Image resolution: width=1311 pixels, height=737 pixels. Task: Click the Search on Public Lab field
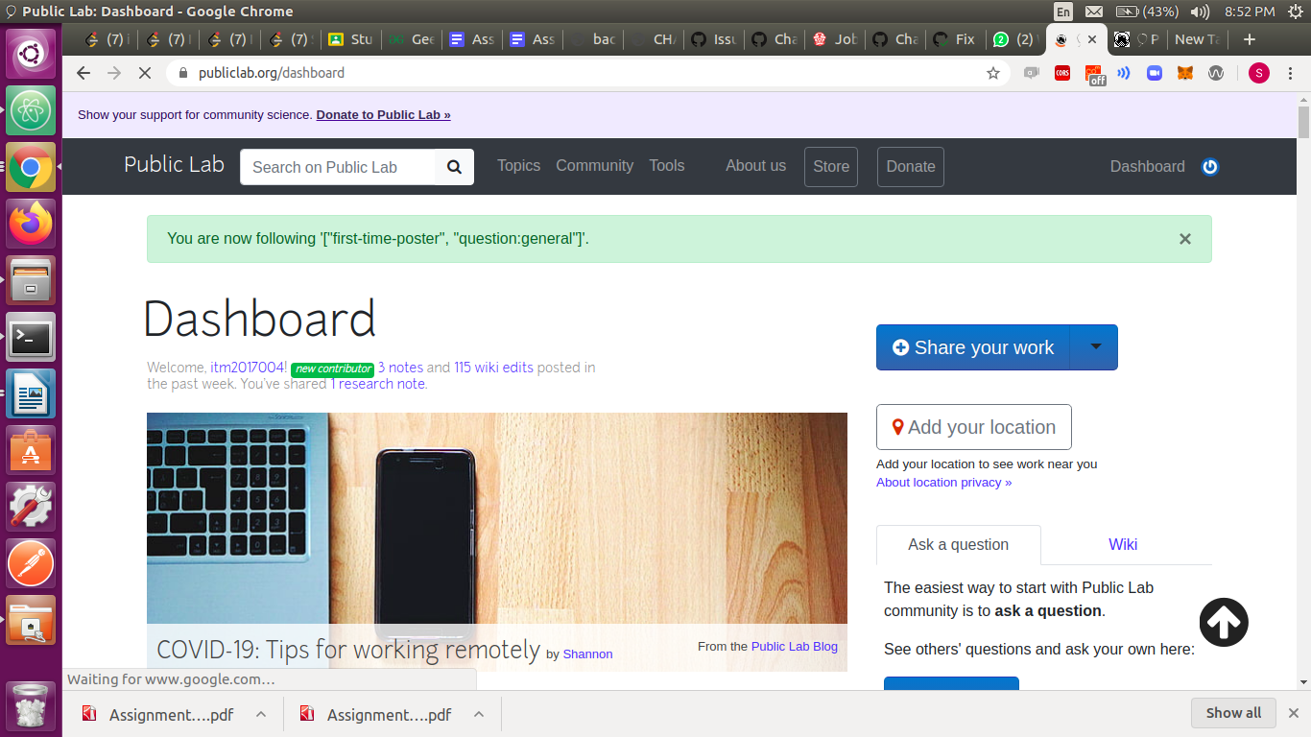pos(338,167)
